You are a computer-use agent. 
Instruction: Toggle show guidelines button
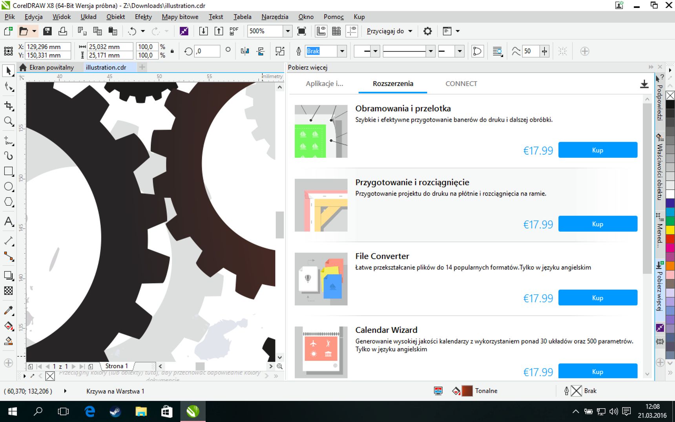point(352,31)
